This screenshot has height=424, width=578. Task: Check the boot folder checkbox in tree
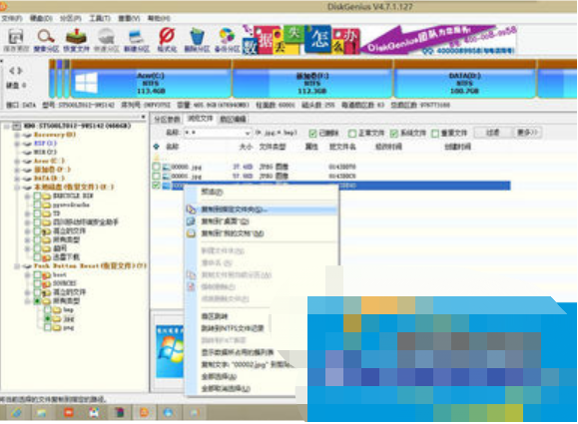coord(37,274)
